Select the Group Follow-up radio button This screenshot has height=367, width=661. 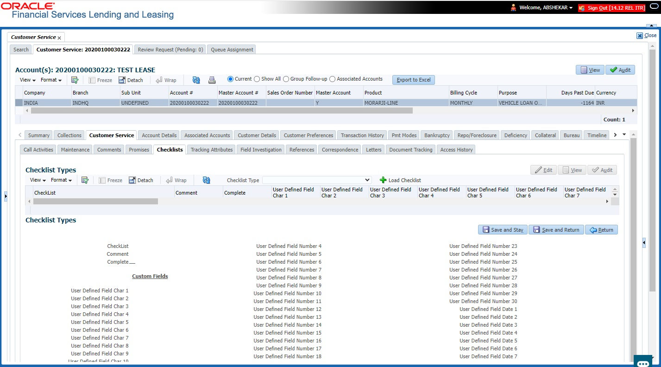286,79
